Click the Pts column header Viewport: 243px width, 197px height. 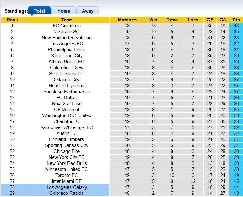pyautogui.click(x=236, y=20)
